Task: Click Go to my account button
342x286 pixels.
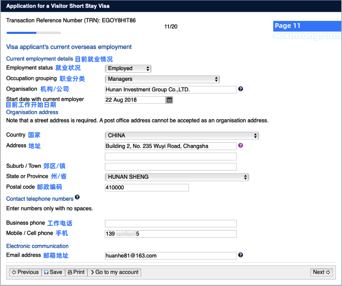Action: pyautogui.click(x=114, y=272)
